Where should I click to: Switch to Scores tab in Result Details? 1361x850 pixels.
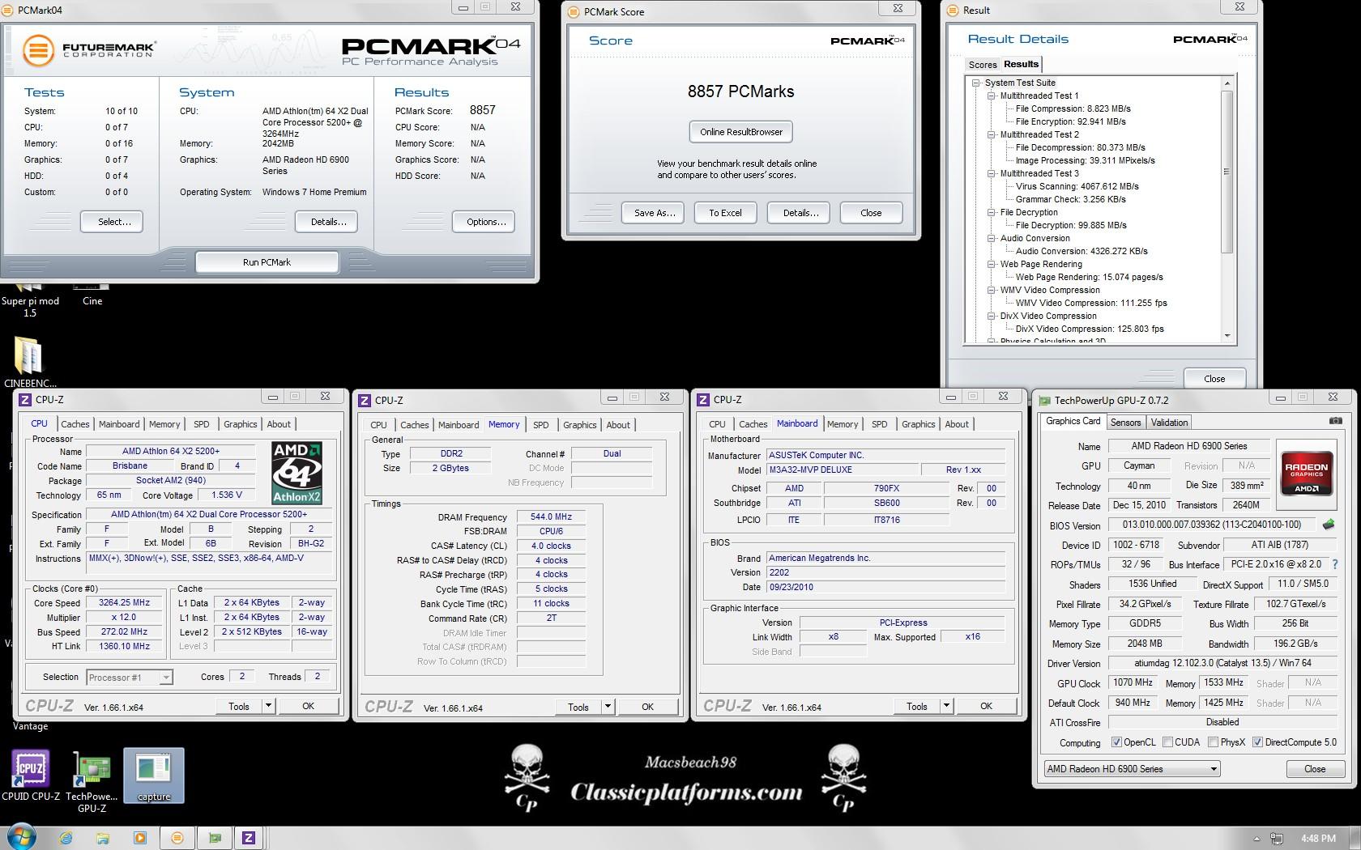click(983, 65)
